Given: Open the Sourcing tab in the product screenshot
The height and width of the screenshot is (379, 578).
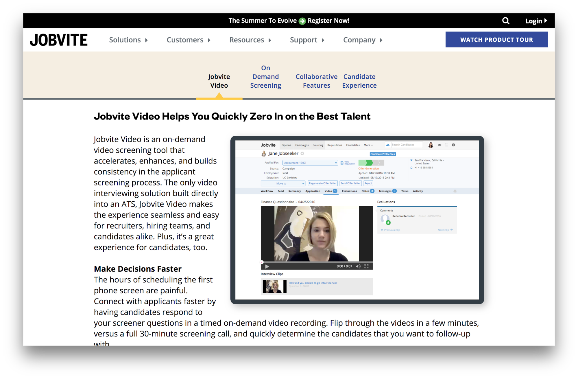Looking at the screenshot, I should (318, 145).
